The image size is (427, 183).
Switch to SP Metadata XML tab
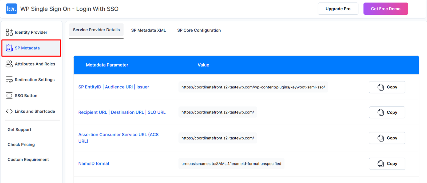[x=148, y=30]
